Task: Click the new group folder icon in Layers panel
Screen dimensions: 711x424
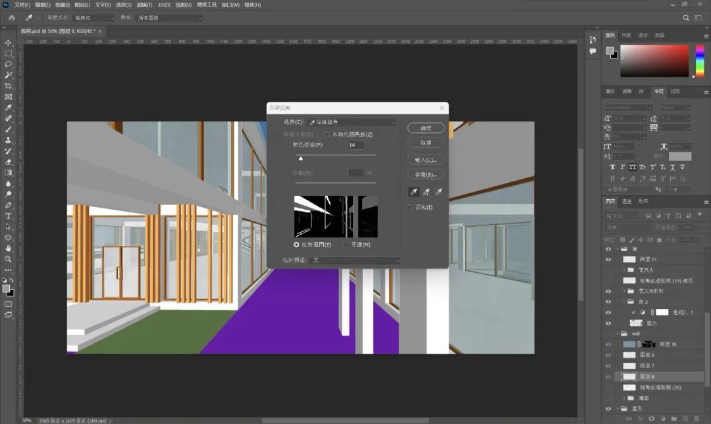Action: tap(674, 419)
